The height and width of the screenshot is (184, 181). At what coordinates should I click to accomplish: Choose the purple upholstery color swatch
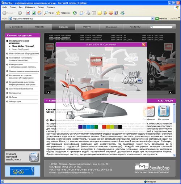coord(80,127)
